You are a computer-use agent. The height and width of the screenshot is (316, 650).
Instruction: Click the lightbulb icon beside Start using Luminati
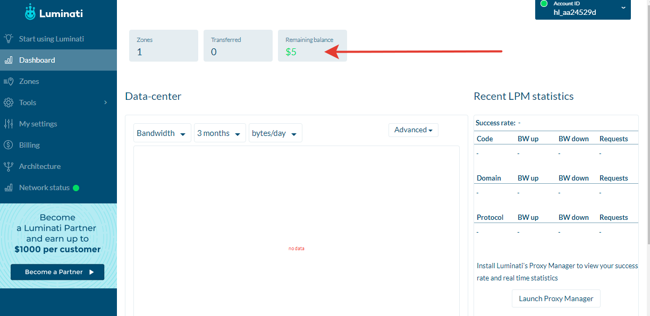tap(9, 39)
